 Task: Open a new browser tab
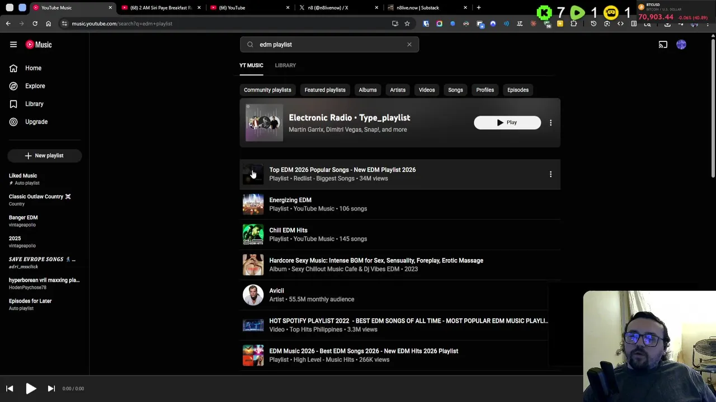(x=479, y=8)
